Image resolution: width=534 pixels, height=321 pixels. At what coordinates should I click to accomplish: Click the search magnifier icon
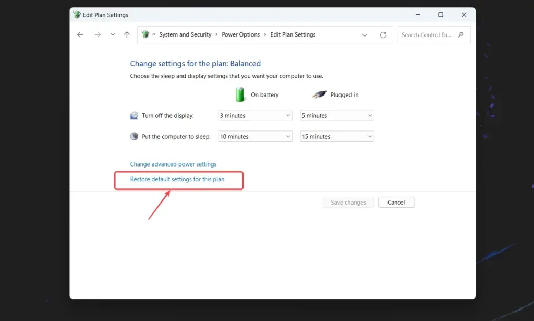(x=460, y=34)
